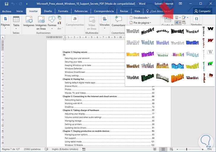Click the Undo arrow in quick access

[13, 4]
